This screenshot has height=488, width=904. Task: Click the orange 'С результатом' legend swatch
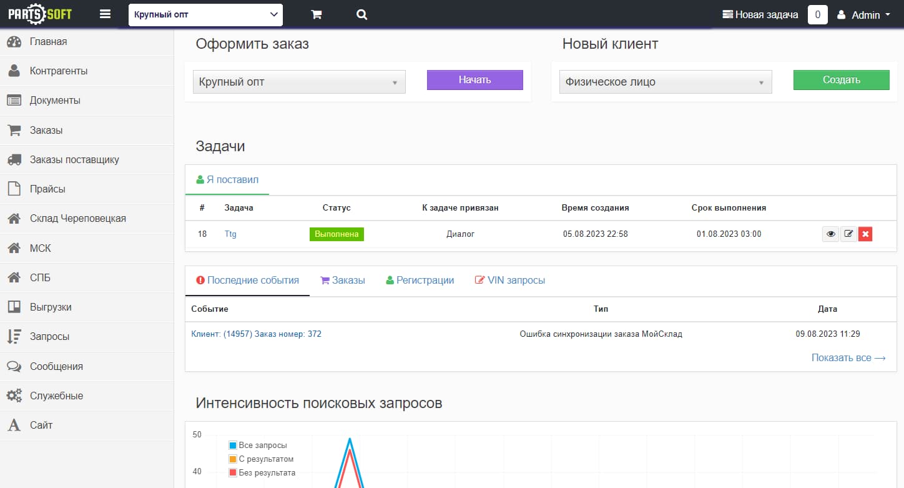pyautogui.click(x=233, y=459)
